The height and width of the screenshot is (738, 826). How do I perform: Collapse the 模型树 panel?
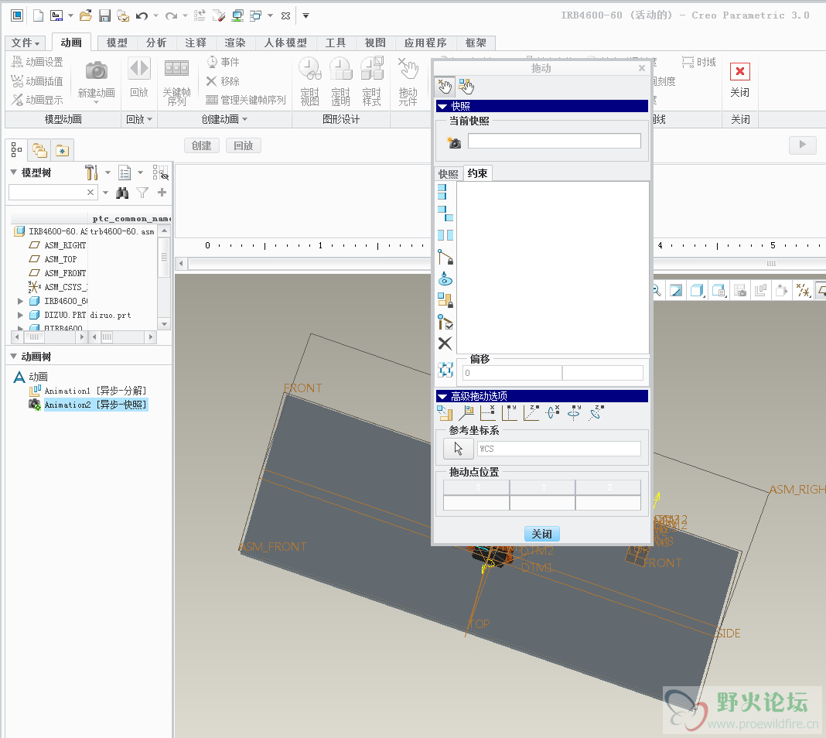tap(14, 173)
